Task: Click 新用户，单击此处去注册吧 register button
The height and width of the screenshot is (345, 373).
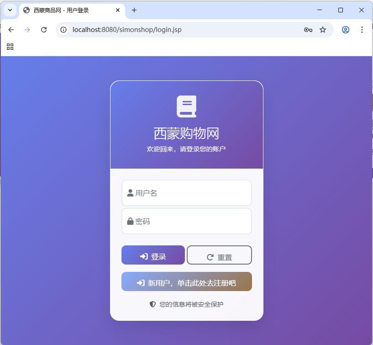Action: tap(187, 281)
